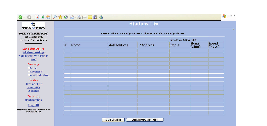Open the Statistics link
Image resolution: width=267 pixels, height=126 pixels.
(34, 91)
